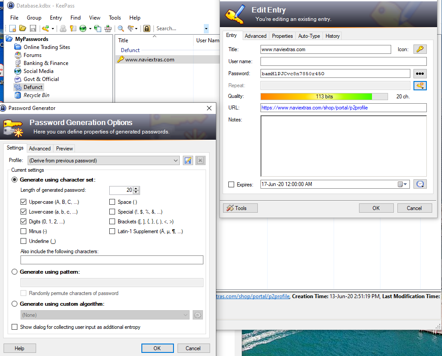Switch to Advanced tab in Edit Entry

tap(256, 36)
